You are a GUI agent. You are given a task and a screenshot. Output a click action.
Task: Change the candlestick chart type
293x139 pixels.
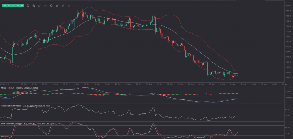point(45,5)
